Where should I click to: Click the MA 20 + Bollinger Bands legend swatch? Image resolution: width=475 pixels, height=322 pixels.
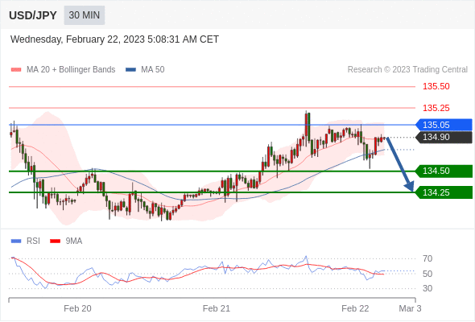16,70
